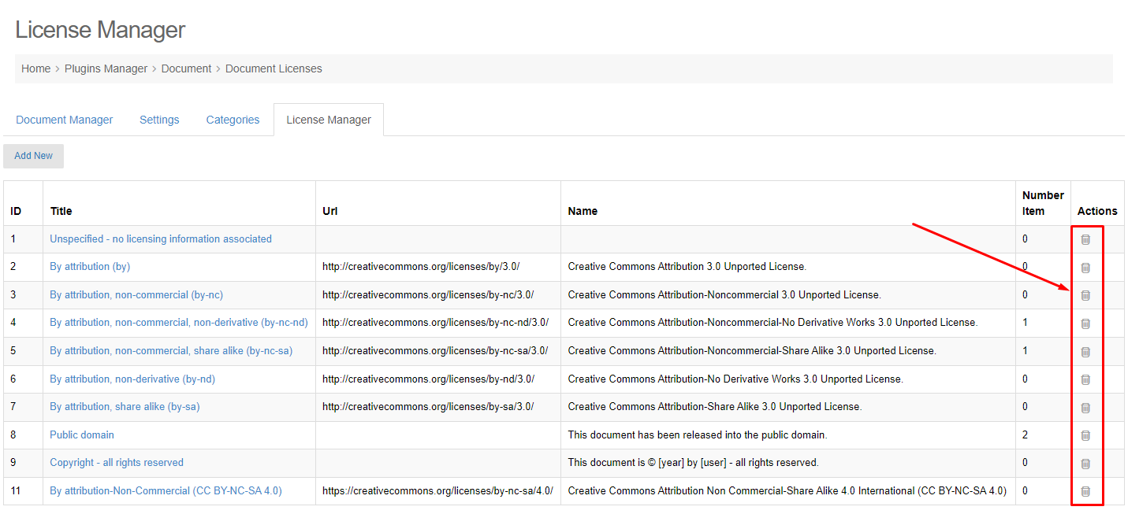Screen dimensions: 1128x514
Task: Open By attribution, share alike (by-sa)
Action: pyautogui.click(x=125, y=406)
